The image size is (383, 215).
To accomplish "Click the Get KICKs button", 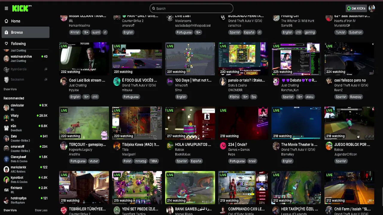I will (356, 8).
